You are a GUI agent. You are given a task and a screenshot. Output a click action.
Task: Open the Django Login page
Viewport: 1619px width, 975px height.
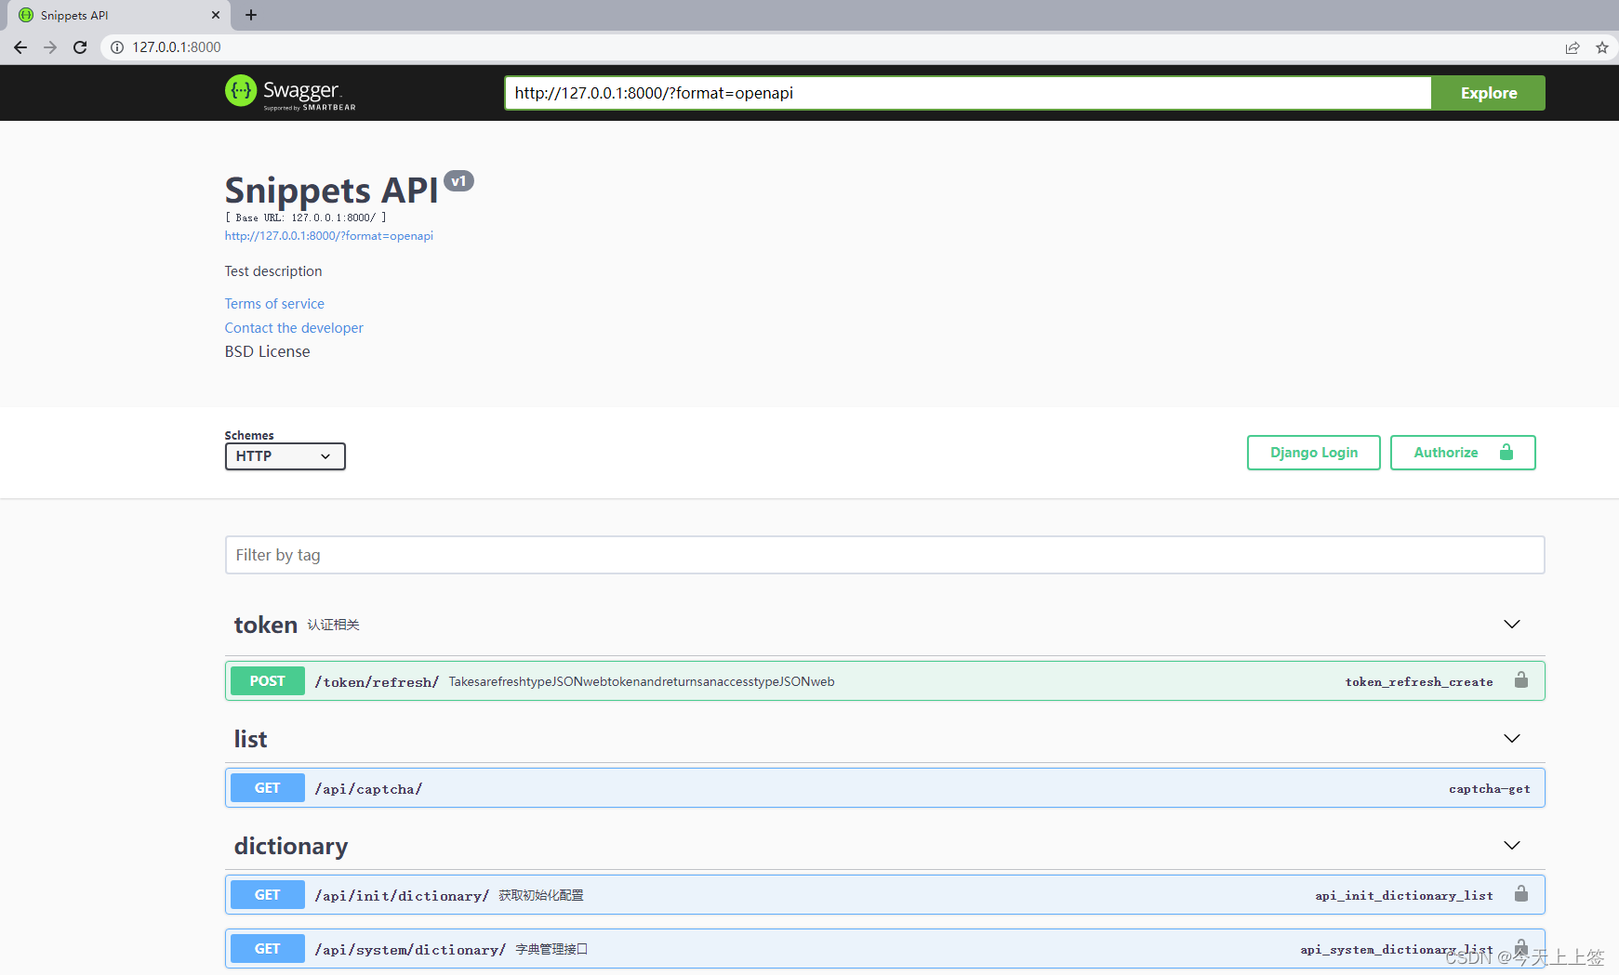(x=1313, y=453)
